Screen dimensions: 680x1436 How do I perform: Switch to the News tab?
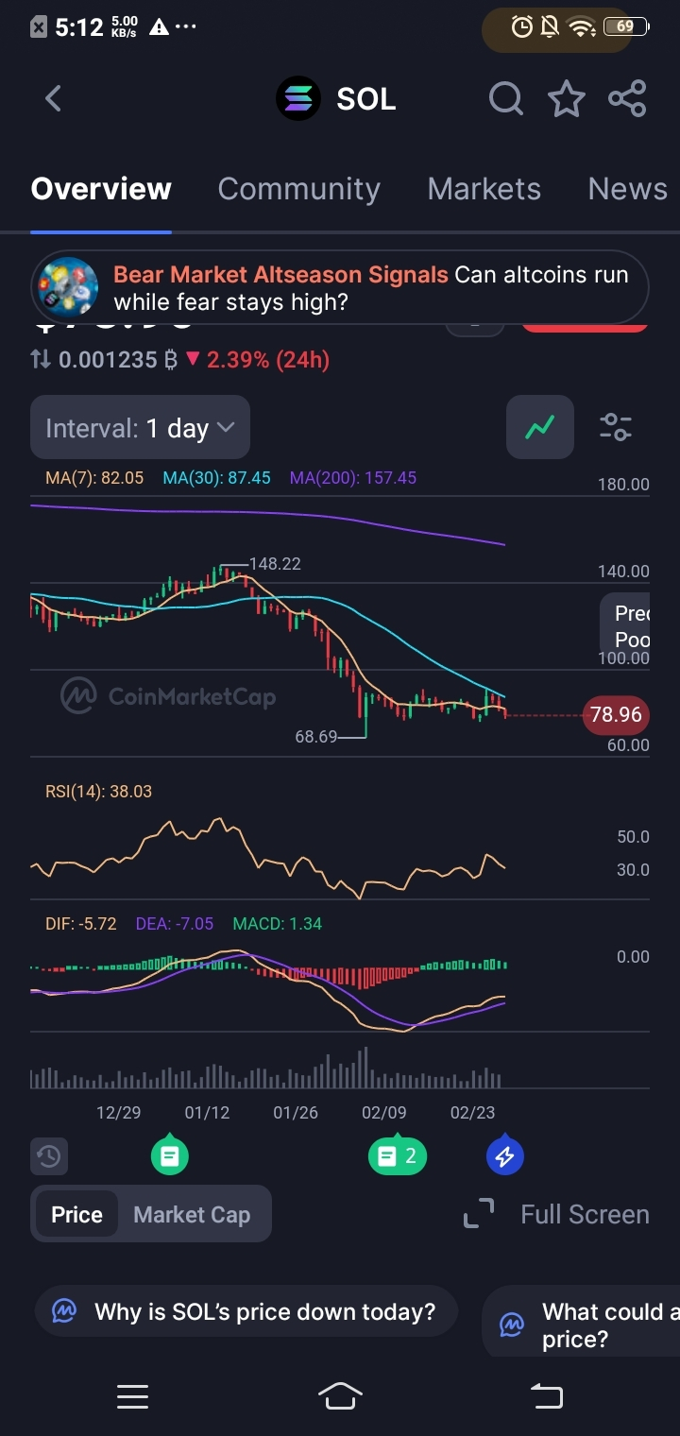pyautogui.click(x=627, y=189)
